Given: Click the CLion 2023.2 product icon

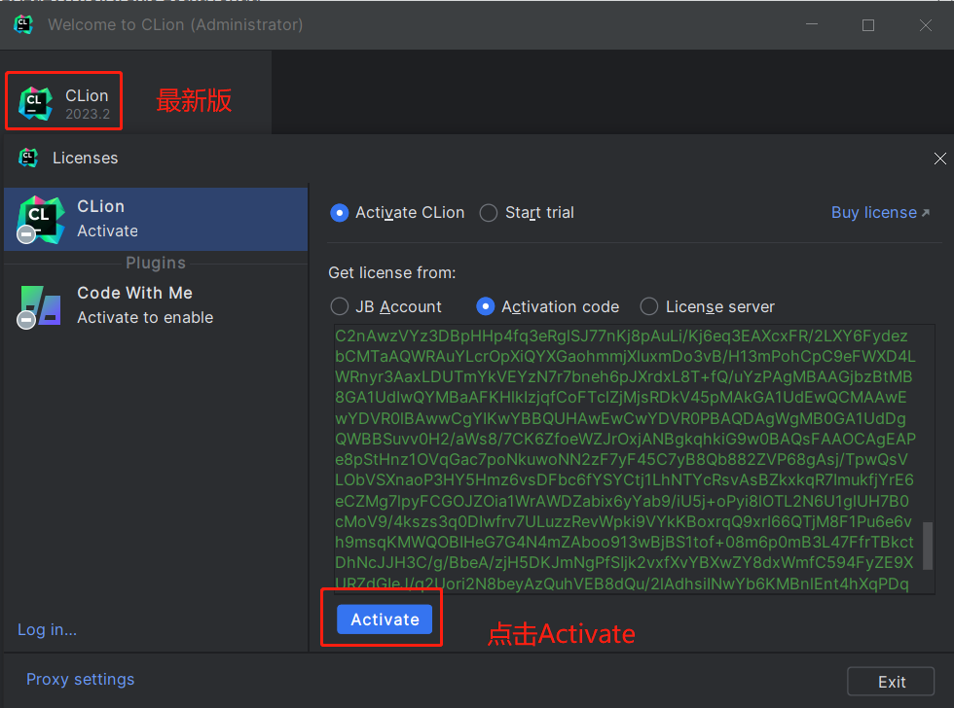Looking at the screenshot, I should pos(35,102).
